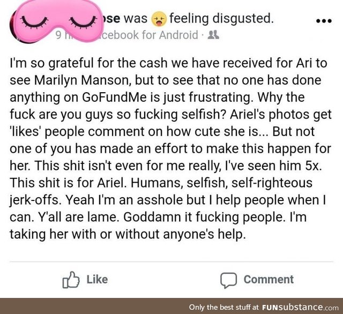Viewport: 343px width, 314px height.
Task: Click the friends audience icon
Action: click(x=213, y=35)
